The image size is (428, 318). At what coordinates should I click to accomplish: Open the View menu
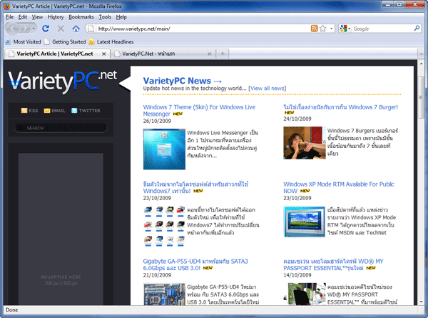(x=37, y=17)
